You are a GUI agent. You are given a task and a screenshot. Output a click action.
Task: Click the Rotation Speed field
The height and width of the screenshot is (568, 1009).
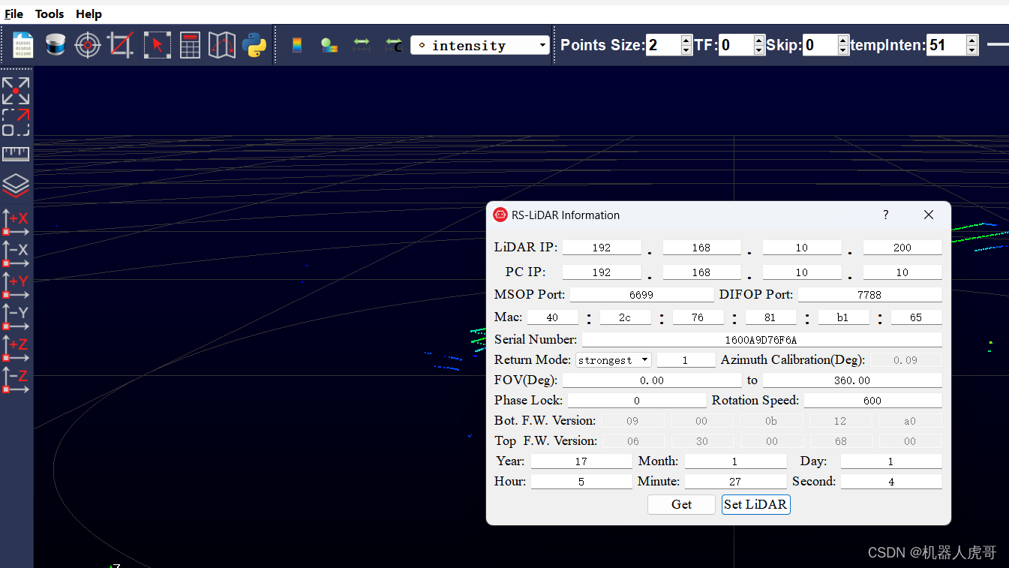pyautogui.click(x=872, y=401)
